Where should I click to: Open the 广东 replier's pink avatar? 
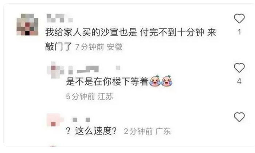55,121
